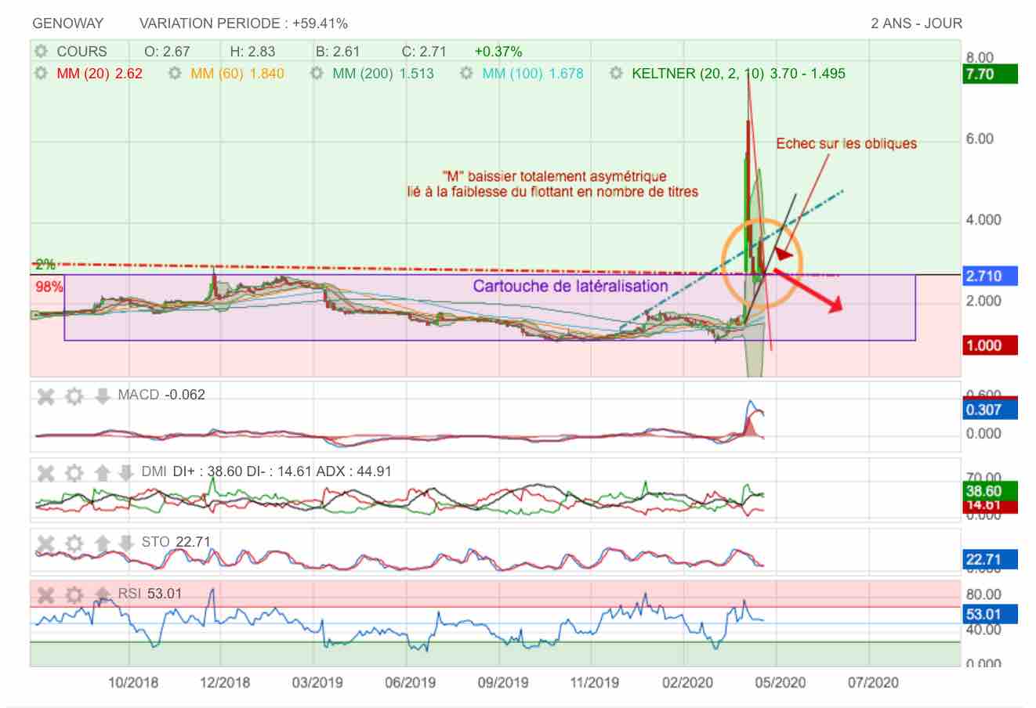Click the COURS label
1036x708 pixels.
click(x=82, y=52)
